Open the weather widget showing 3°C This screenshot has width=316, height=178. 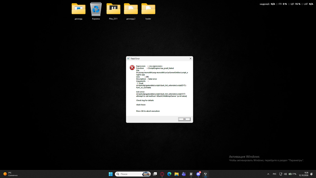coord(10,174)
